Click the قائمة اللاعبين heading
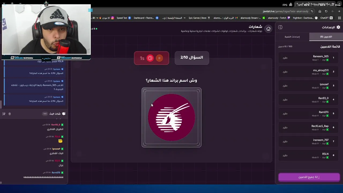Image resolution: width=343 pixels, height=193 pixels. [x=330, y=46]
